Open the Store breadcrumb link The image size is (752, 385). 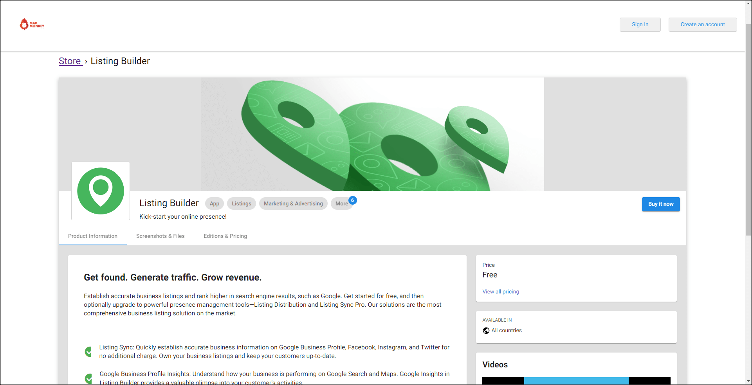[x=70, y=61]
